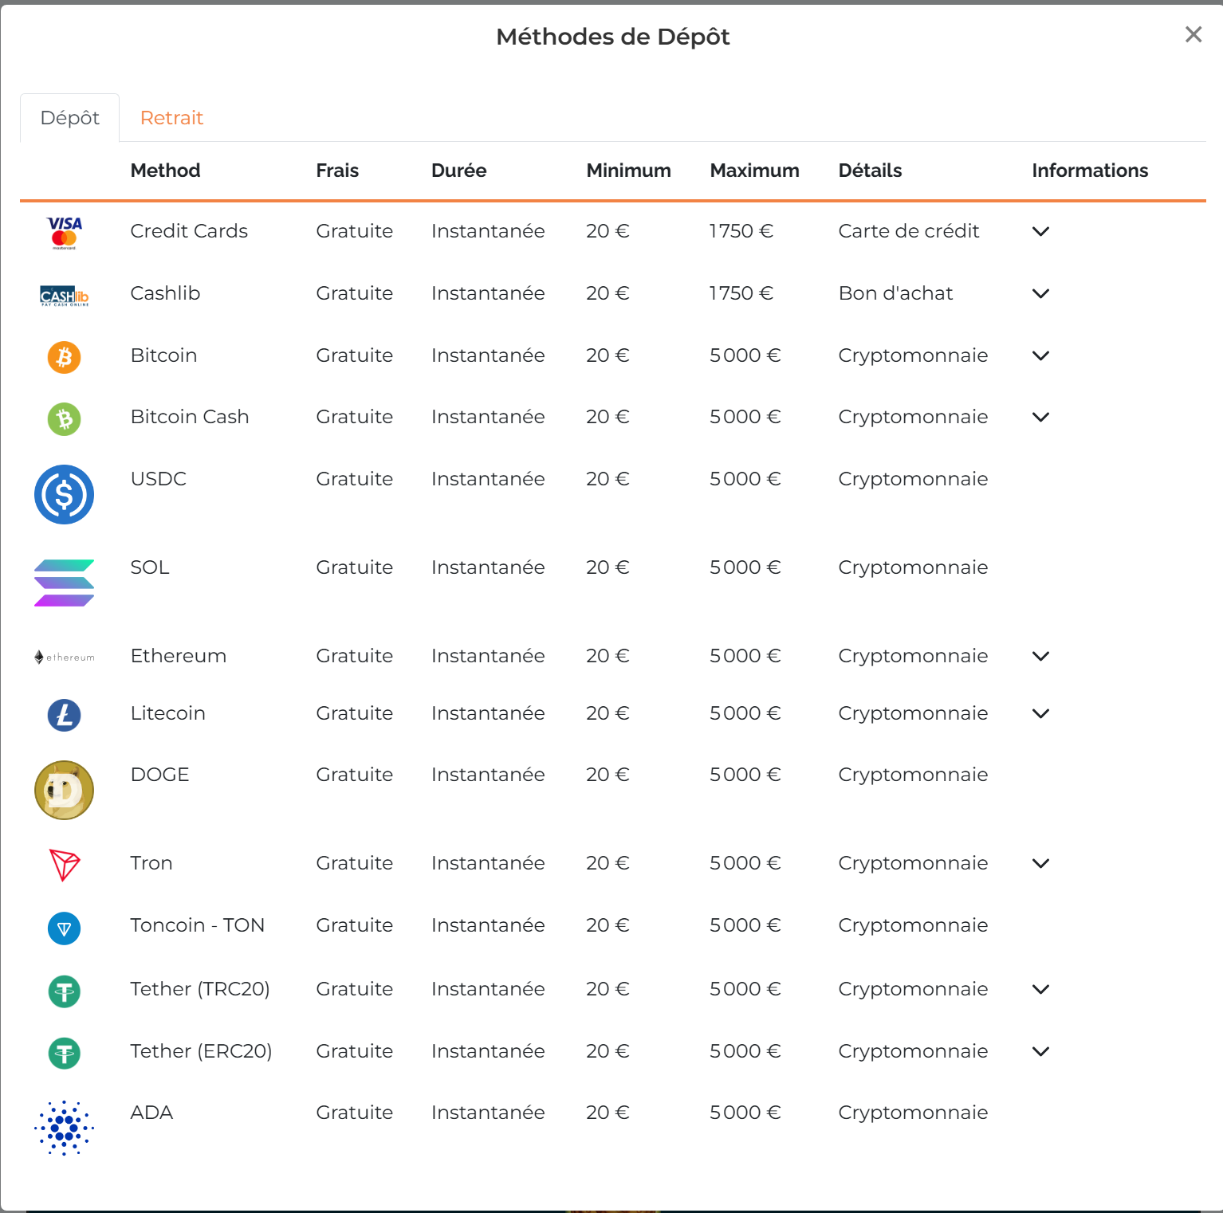The width and height of the screenshot is (1223, 1213).
Task: Click the USDC coin icon
Action: [x=64, y=494]
